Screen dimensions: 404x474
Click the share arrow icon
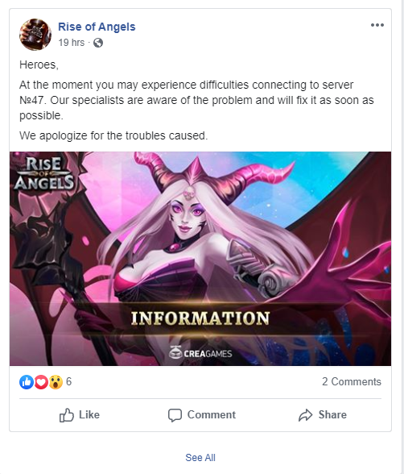[305, 415]
